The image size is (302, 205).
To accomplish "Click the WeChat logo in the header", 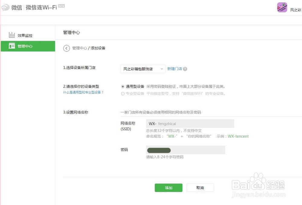I will point(5,7).
